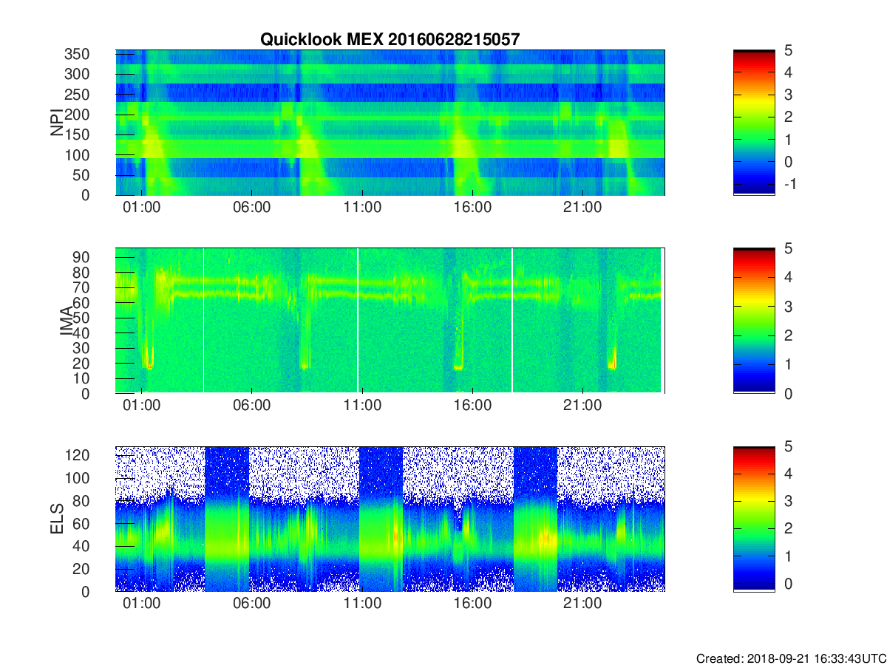Click the 'Created: 2018-09-21 16:33:43UTC' timestamp
Image resolution: width=887 pixels, height=665 pixels.
[790, 658]
